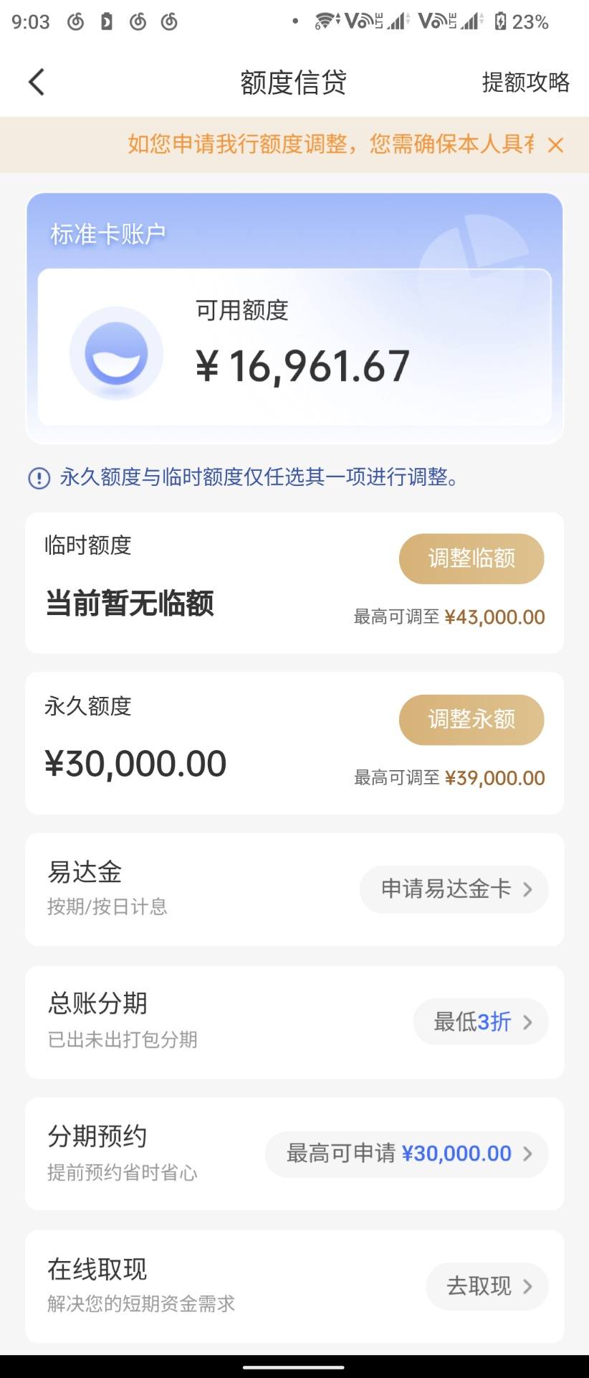Tap chevron beside 最低3折
Screen dimensions: 589x1378
point(528,1021)
